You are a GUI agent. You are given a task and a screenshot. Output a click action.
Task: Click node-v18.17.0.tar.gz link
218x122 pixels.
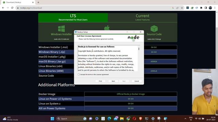[x=154, y=39]
